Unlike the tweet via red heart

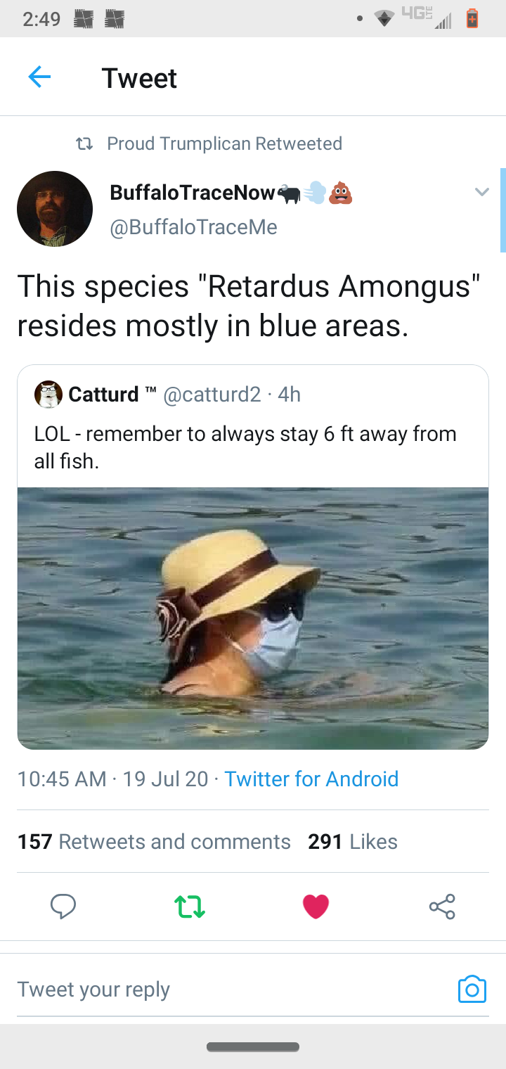[x=316, y=907]
